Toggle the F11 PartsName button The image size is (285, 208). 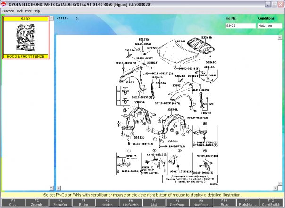(x=249, y=203)
